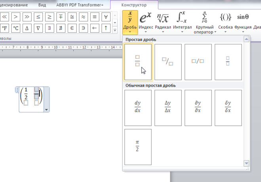
Task: Choose the linear horizontal fraction template
Action: pyautogui.click(x=198, y=62)
